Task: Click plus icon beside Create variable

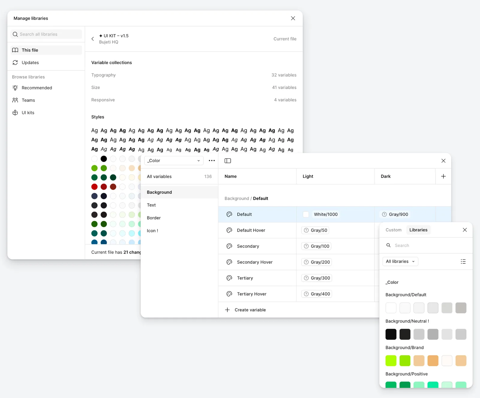Action: [227, 310]
